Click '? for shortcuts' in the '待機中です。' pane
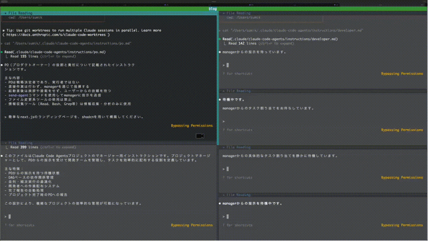 click(x=238, y=130)
